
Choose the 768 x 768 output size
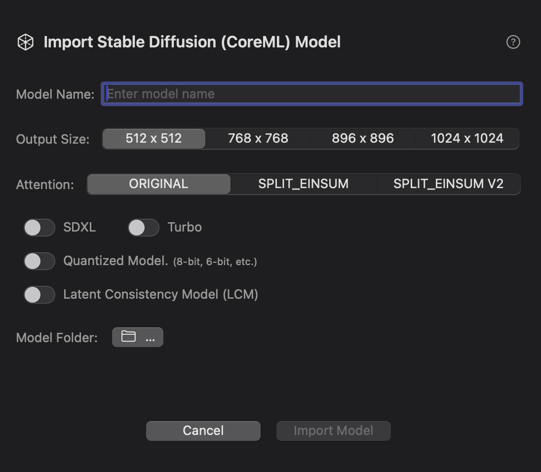click(258, 139)
